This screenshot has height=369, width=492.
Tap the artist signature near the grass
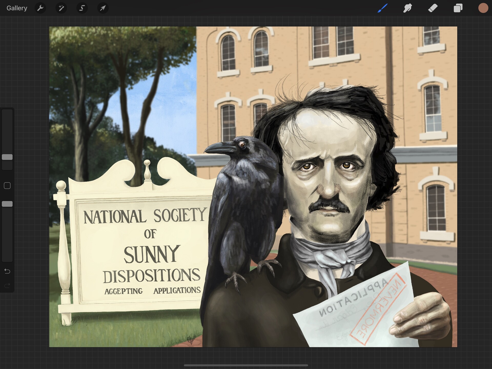pos(191,339)
